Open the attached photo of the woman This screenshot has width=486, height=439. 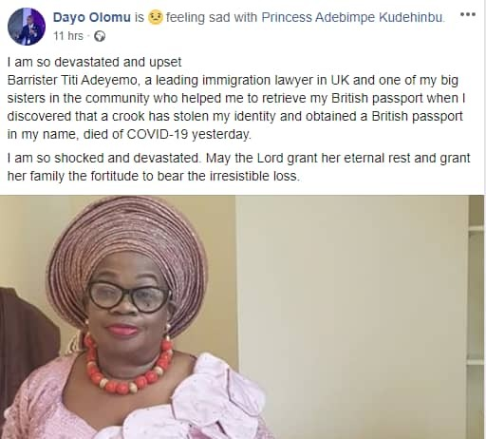242,316
